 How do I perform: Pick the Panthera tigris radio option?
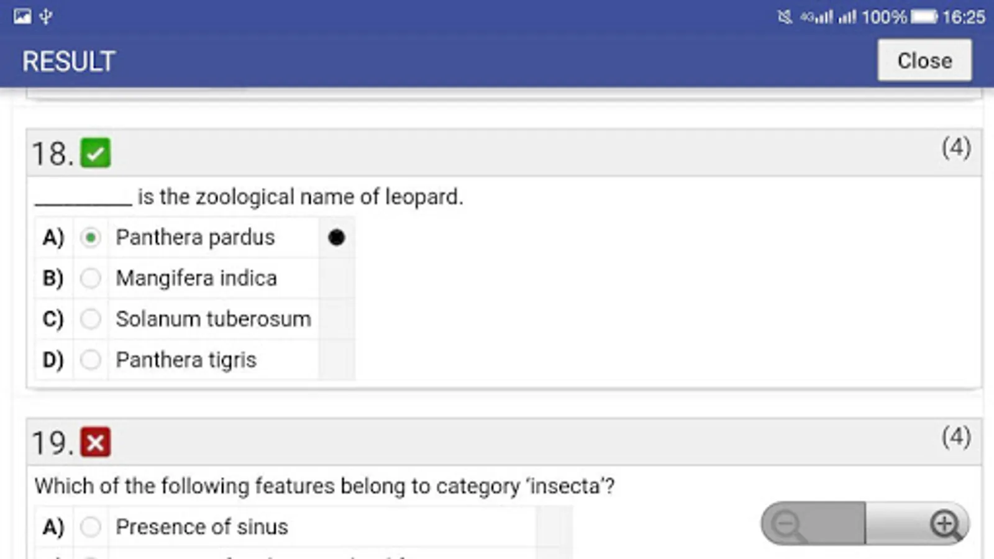point(91,360)
